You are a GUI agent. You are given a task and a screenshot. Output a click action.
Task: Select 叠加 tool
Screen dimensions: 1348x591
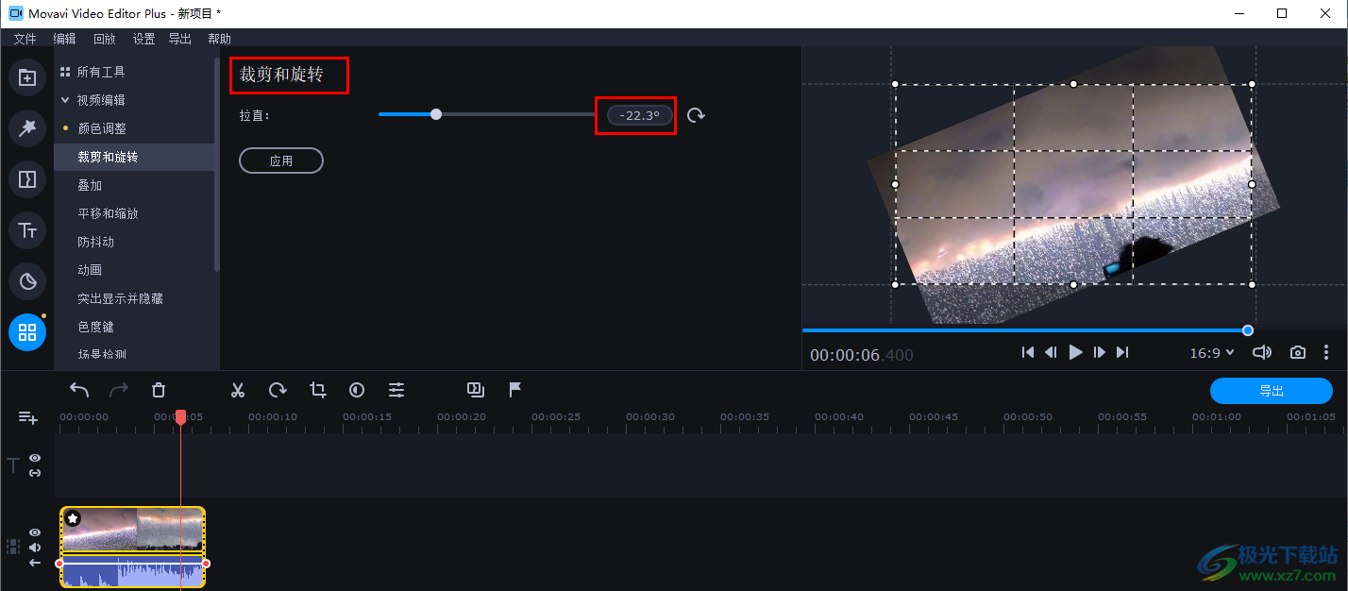coord(90,185)
